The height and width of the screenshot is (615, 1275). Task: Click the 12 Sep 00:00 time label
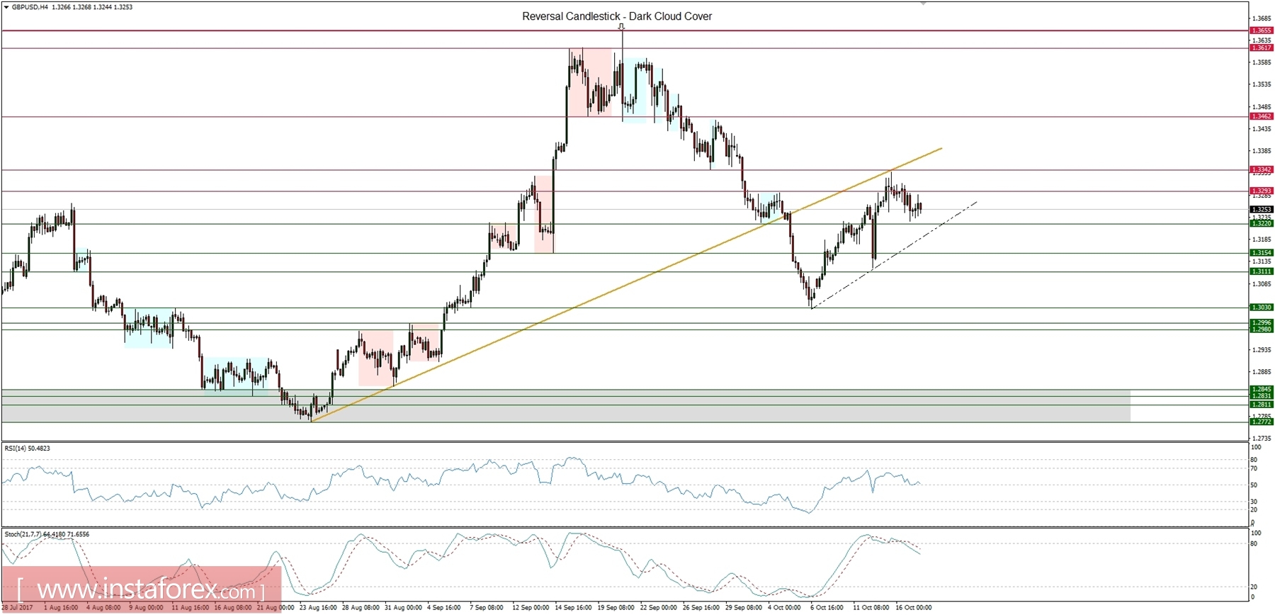(531, 607)
